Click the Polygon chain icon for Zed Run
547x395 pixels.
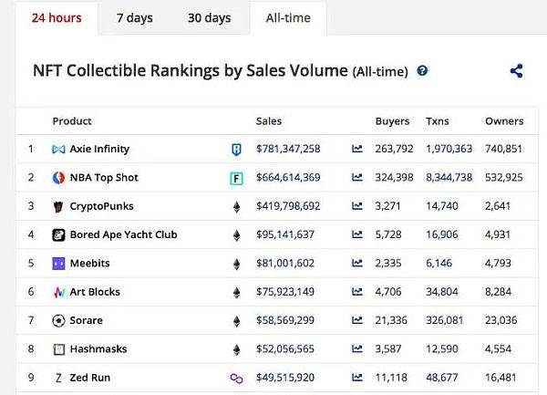tap(236, 379)
